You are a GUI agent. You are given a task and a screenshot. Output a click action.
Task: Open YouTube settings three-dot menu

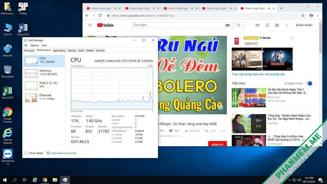pyautogui.click(x=287, y=25)
